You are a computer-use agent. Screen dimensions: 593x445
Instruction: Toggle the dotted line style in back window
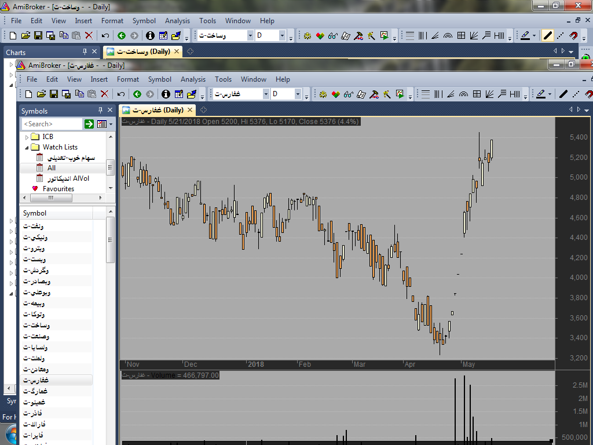point(561,35)
